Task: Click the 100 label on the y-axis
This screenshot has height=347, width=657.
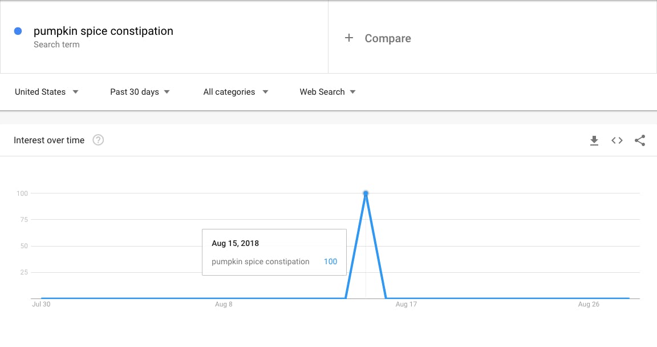Action: click(x=22, y=193)
